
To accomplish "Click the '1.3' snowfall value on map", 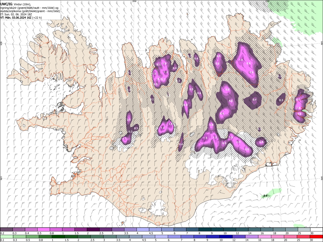I will (154, 74).
